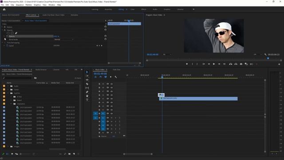Viewport: 284px width, 160px height.
Task: Open timeline display settings wrench
Action: click(115, 77)
